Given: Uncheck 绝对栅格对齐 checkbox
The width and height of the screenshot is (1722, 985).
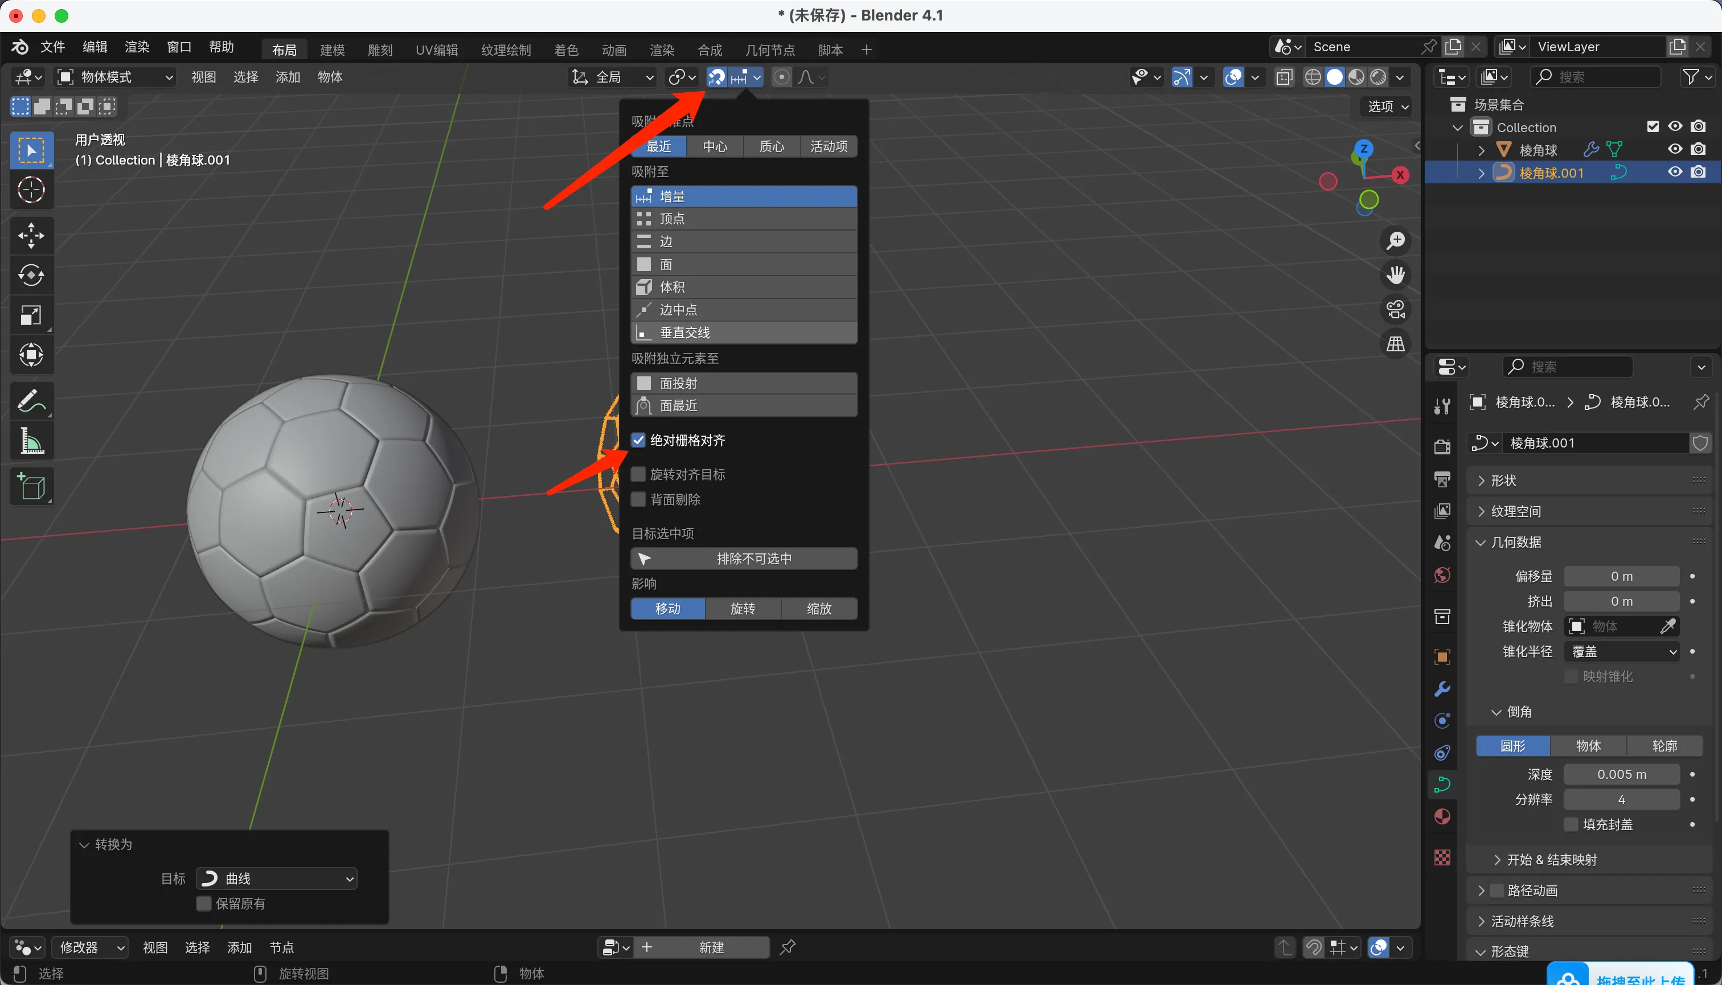Looking at the screenshot, I should click(x=638, y=441).
